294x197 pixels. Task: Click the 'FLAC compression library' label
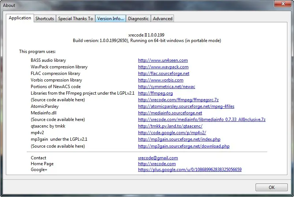coord(56,73)
